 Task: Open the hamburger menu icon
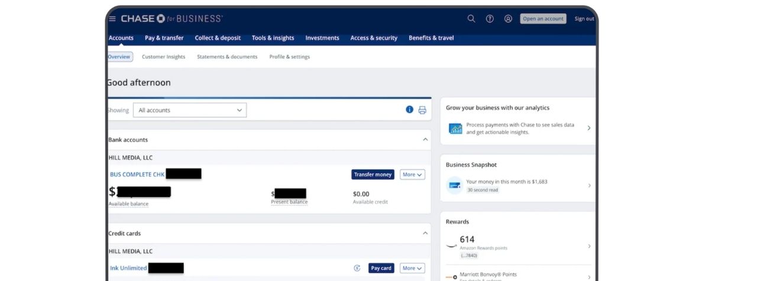click(112, 18)
